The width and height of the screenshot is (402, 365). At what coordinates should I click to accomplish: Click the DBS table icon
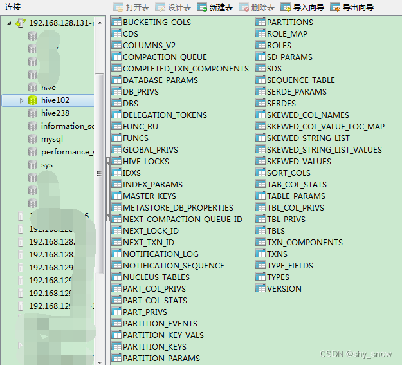(x=116, y=103)
